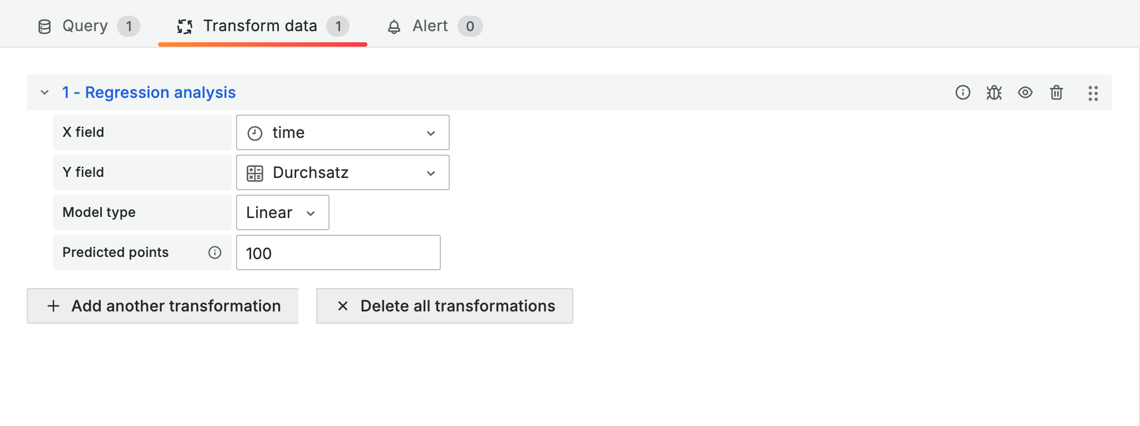
Task: Click the Alert bell icon
Action: [394, 27]
